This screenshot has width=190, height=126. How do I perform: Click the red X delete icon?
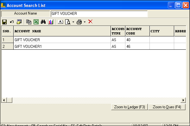pyautogui.click(x=90, y=22)
